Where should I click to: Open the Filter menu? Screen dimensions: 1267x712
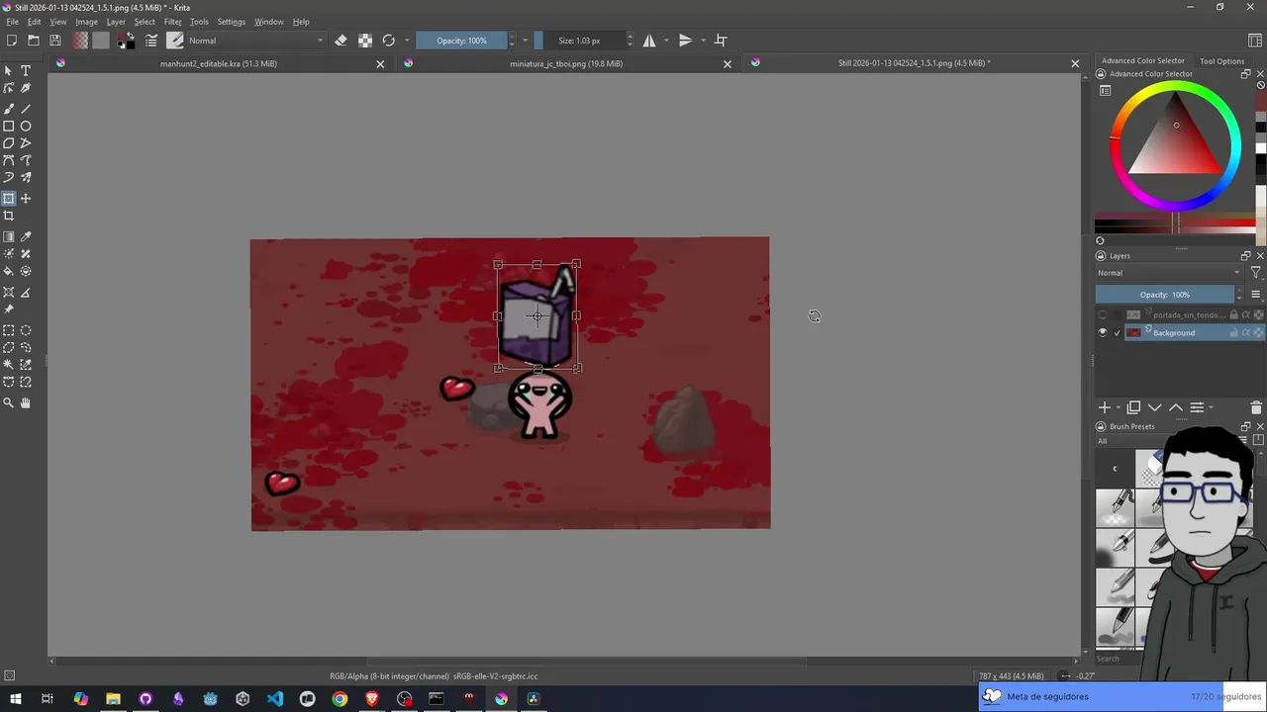coord(172,22)
